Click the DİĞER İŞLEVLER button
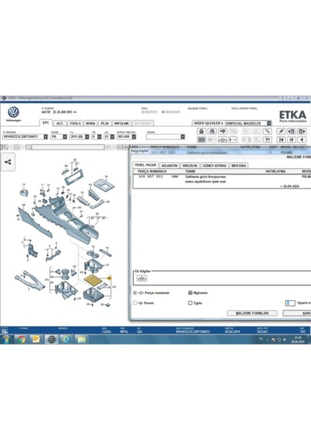Image resolution: width=311 pixels, height=440 pixels. tap(208, 123)
